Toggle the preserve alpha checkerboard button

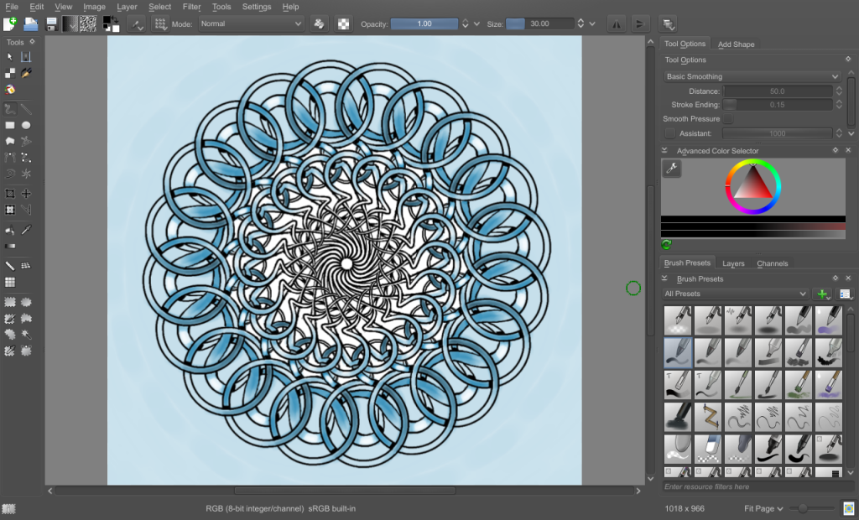point(344,23)
